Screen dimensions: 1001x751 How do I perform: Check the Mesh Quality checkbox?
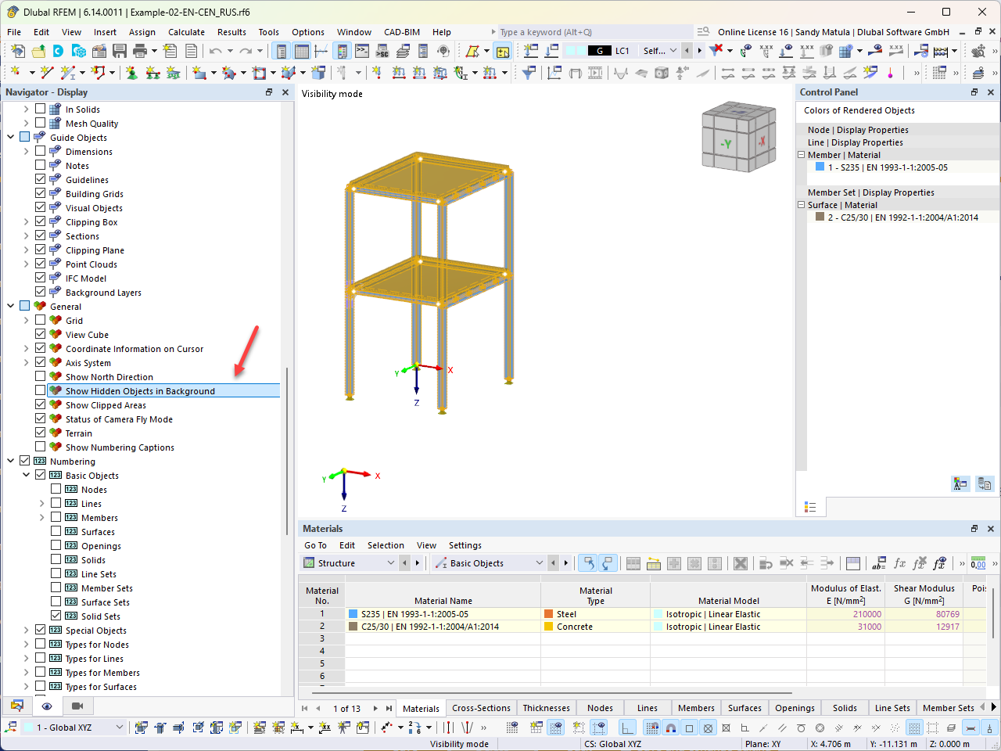[x=40, y=123]
